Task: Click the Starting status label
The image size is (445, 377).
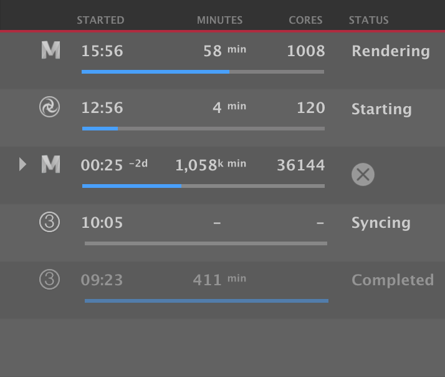Action: click(381, 109)
